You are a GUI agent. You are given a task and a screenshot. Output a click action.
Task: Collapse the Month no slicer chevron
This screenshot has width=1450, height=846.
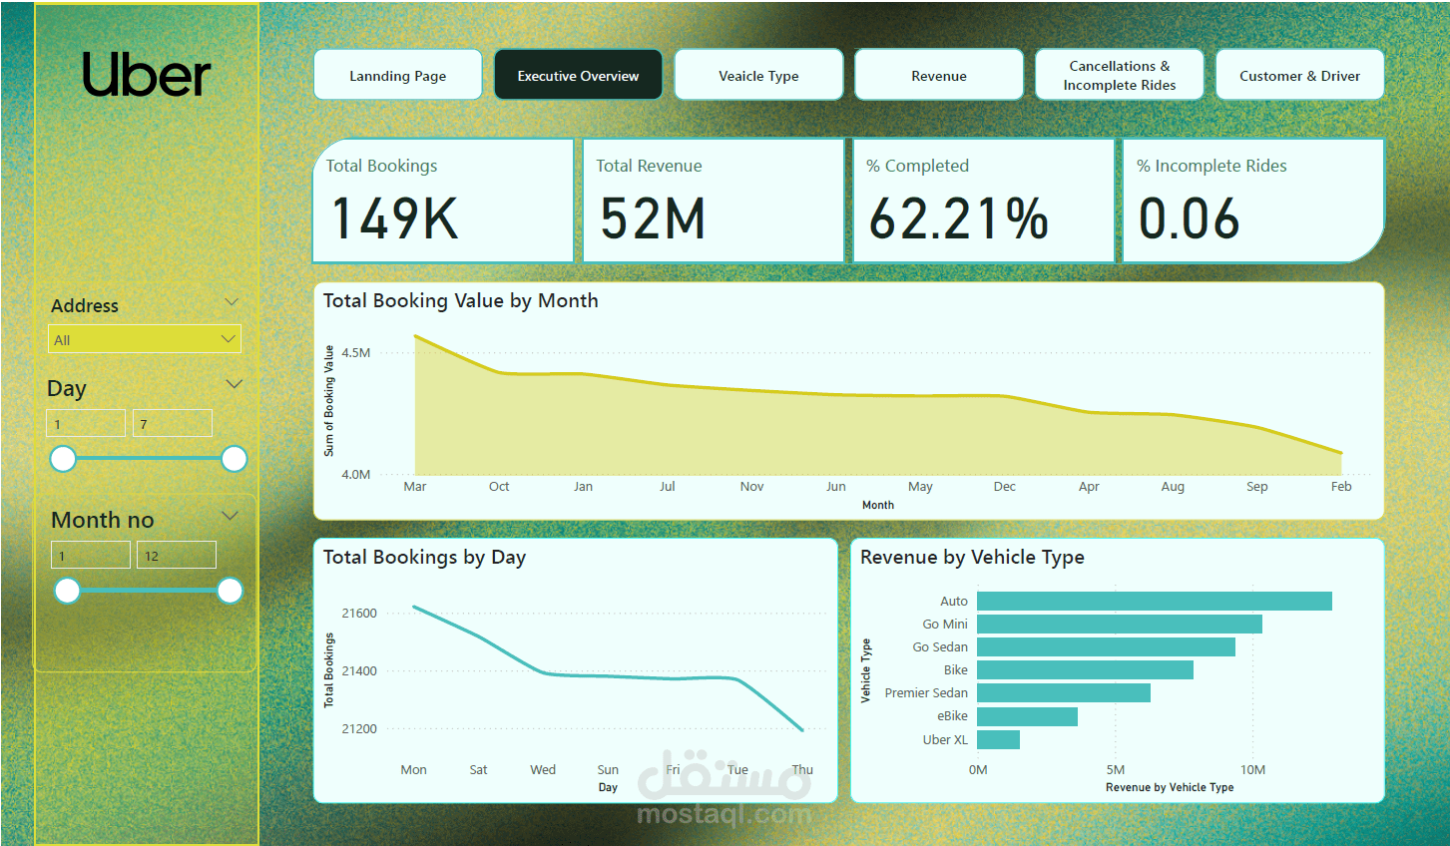[231, 516]
